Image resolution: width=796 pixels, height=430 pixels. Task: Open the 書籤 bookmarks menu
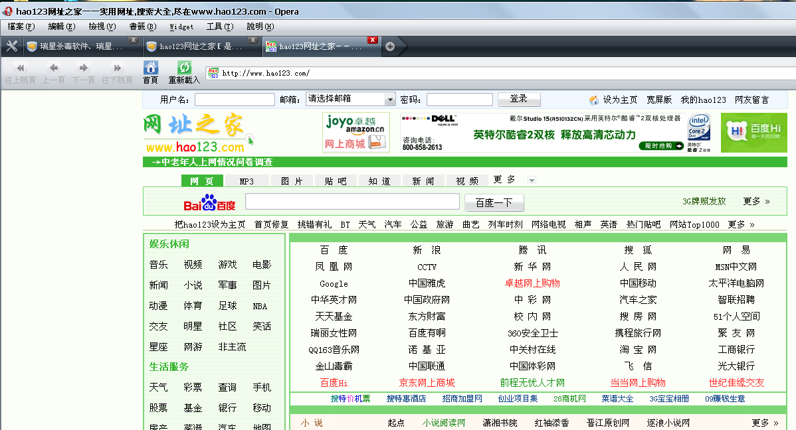(x=142, y=27)
